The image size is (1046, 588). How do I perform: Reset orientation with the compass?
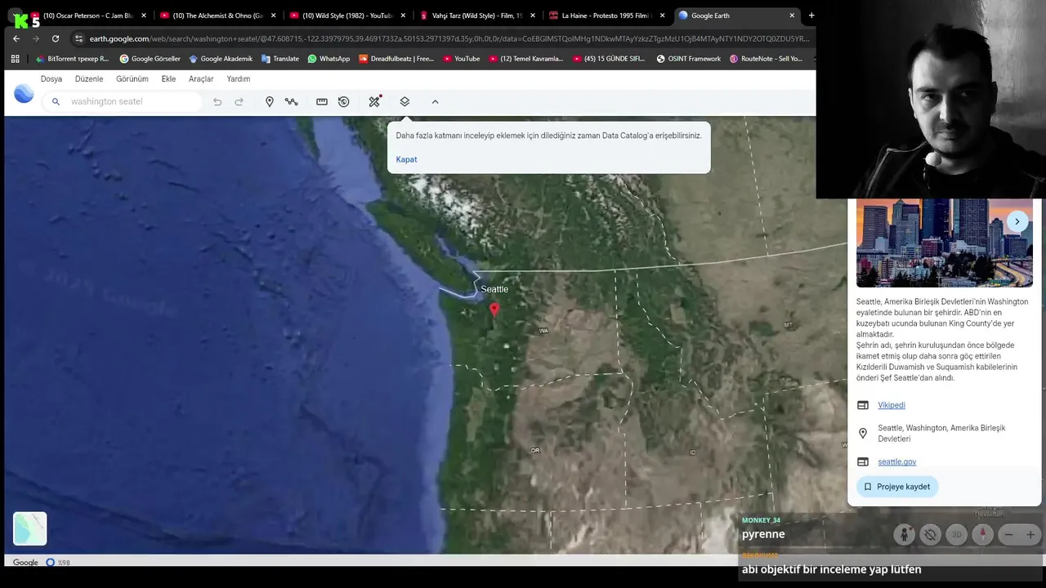coord(982,534)
